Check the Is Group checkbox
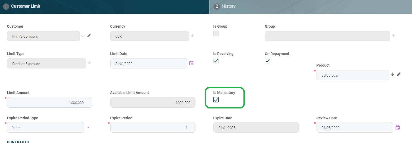This screenshot has height=154, width=412. tap(216, 34)
